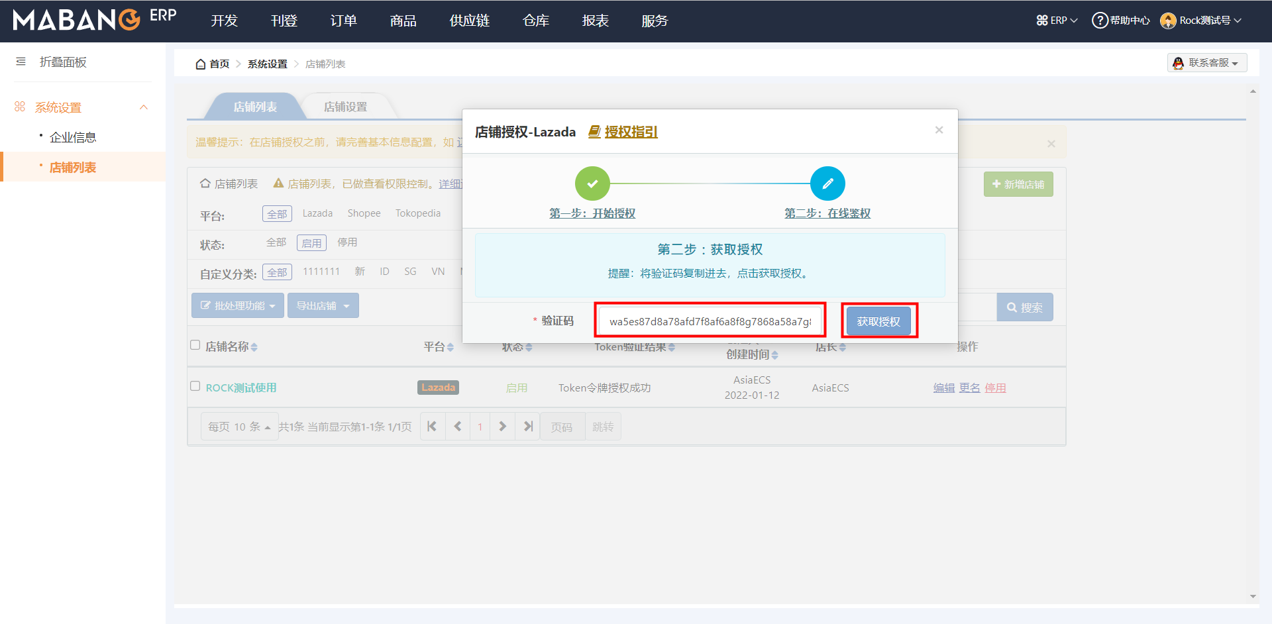Select ID custom category filter
1272x624 pixels.
coord(384,272)
